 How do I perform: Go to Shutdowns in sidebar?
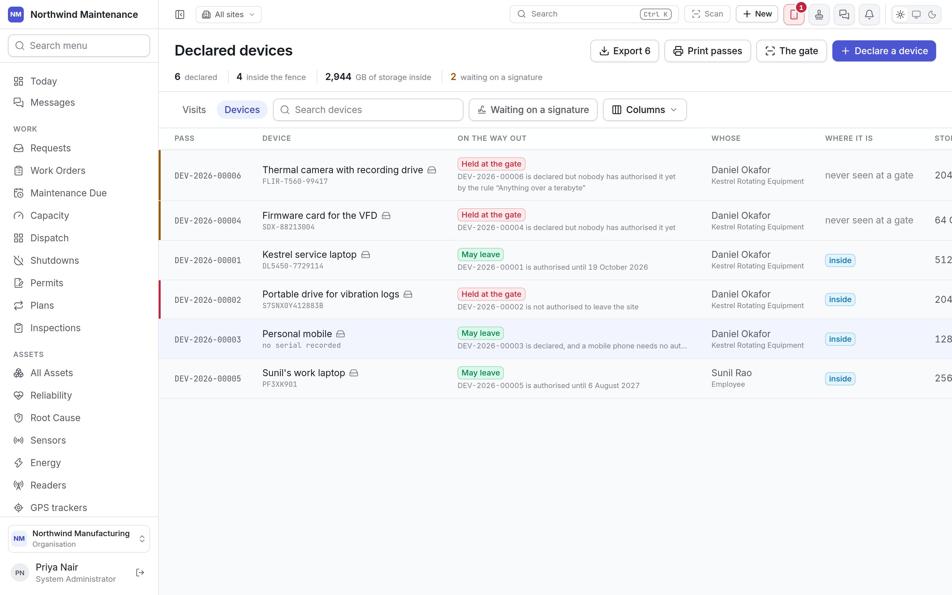(x=79, y=260)
